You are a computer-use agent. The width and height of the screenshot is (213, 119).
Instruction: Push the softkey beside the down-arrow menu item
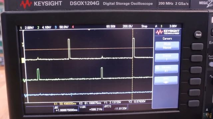195,81
